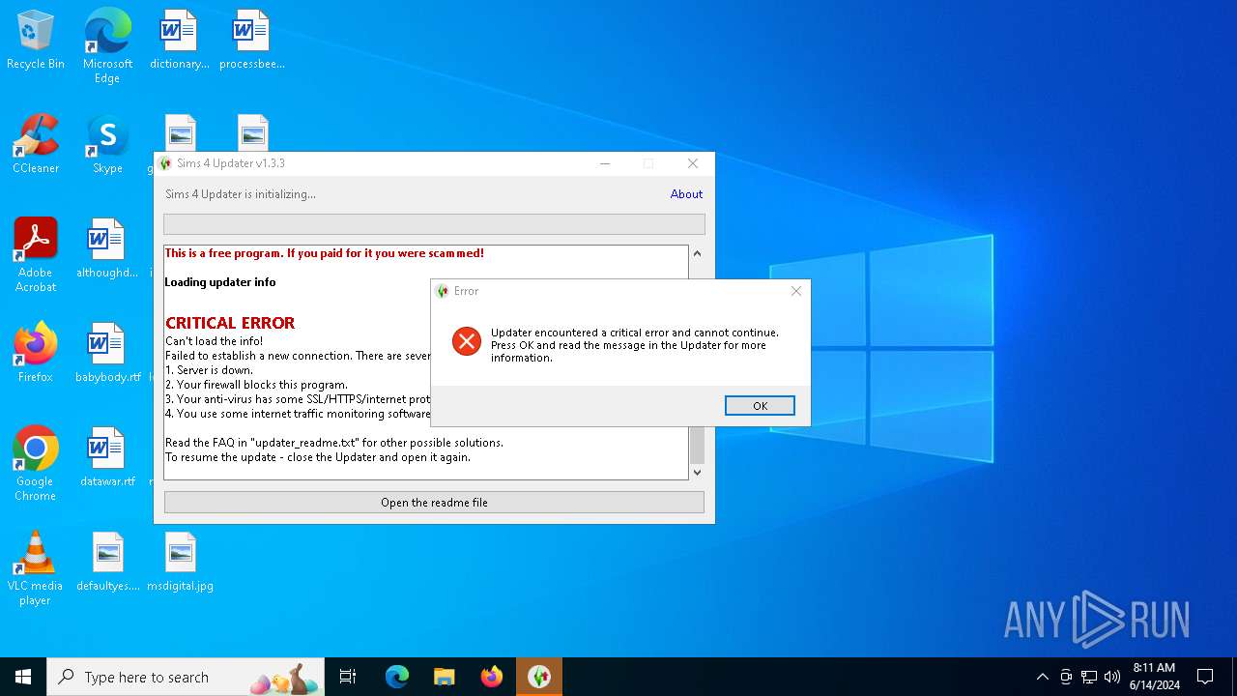Viewport: 1237px width, 696px height.
Task: Select the processbee Word document icon
Action: click(x=252, y=41)
